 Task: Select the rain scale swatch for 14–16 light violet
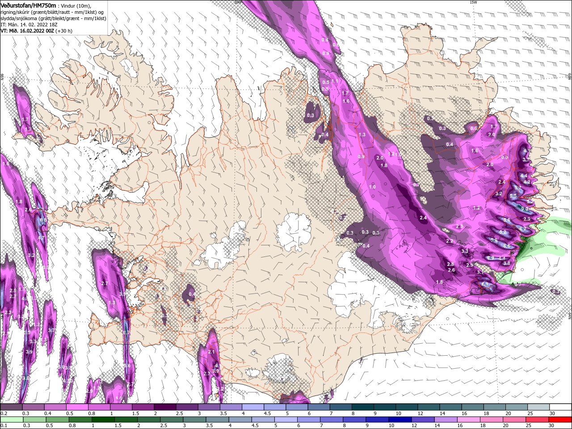(x=446, y=420)
